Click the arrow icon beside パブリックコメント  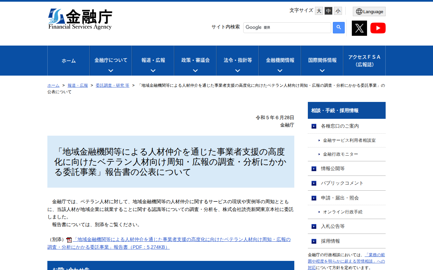313,183
